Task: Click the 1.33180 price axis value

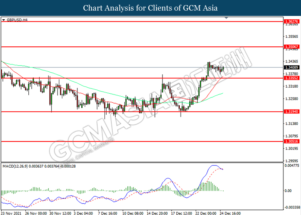Action: pyautogui.click(x=292, y=86)
